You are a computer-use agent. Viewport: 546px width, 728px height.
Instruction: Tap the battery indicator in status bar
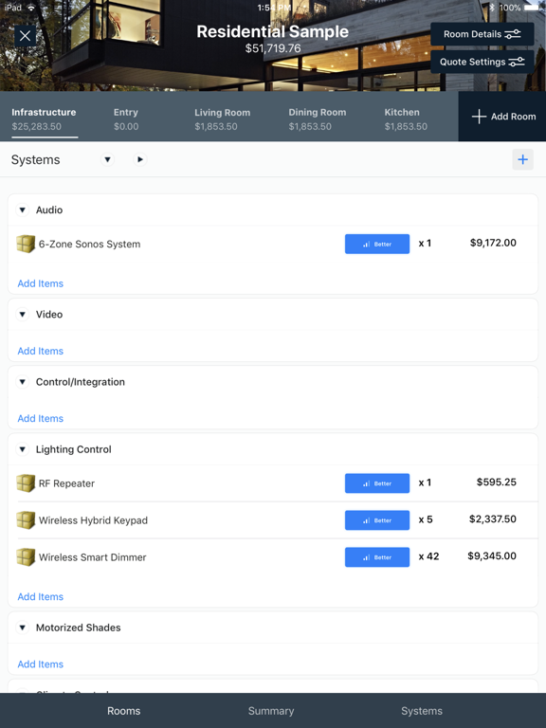coord(532,8)
